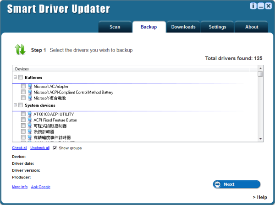Check the ATK0100 ACPI UTILITY checkbox
The height and width of the screenshot is (205, 275).
pyautogui.click(x=23, y=114)
